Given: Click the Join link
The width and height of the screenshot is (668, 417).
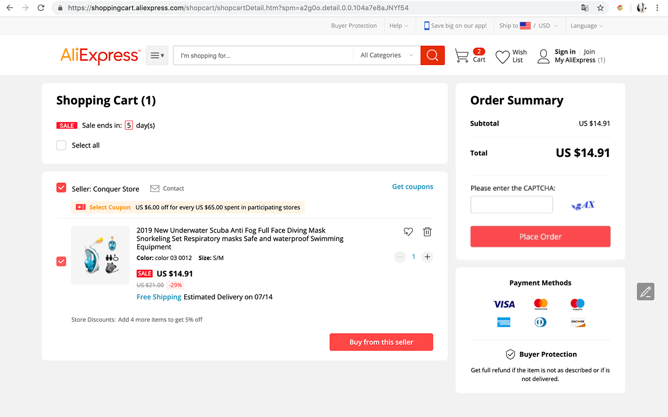Looking at the screenshot, I should pos(589,52).
